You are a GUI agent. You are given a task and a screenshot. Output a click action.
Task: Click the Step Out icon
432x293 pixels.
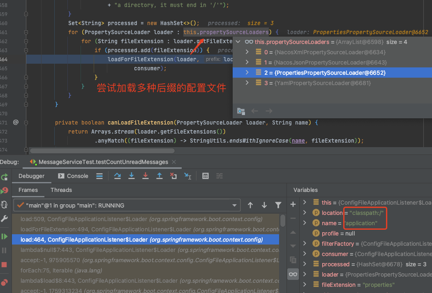tap(159, 176)
